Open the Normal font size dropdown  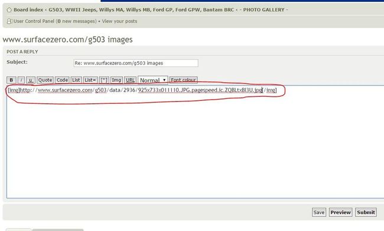pos(153,80)
